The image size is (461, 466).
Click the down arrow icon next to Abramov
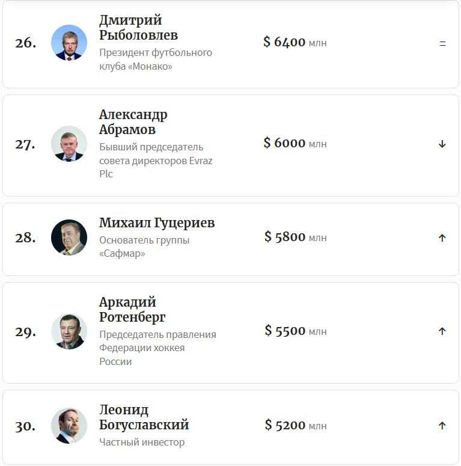442,144
